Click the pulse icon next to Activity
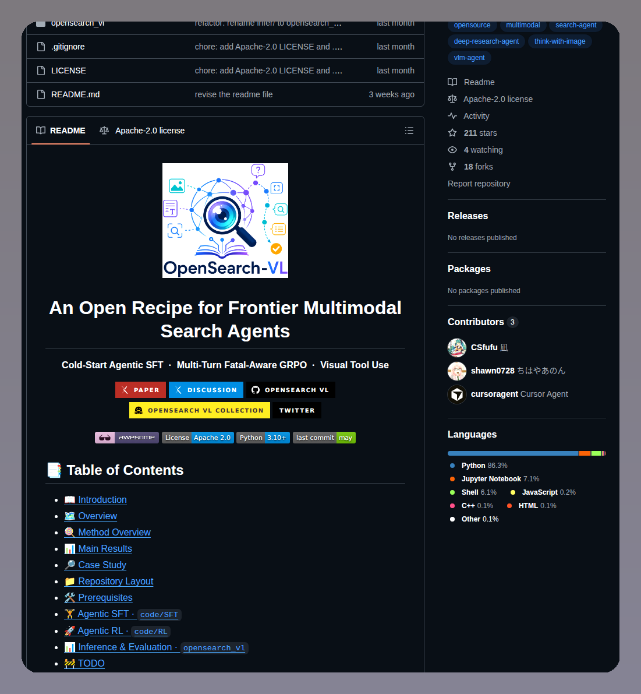Screen dimensions: 641x694 pos(452,115)
